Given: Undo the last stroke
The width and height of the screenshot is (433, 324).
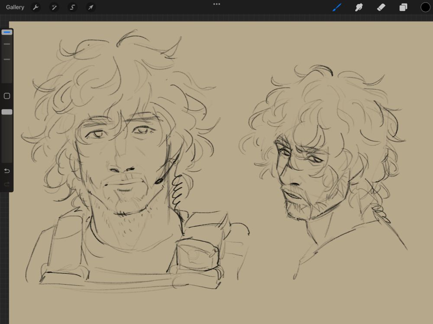Looking at the screenshot, I should coord(7,171).
